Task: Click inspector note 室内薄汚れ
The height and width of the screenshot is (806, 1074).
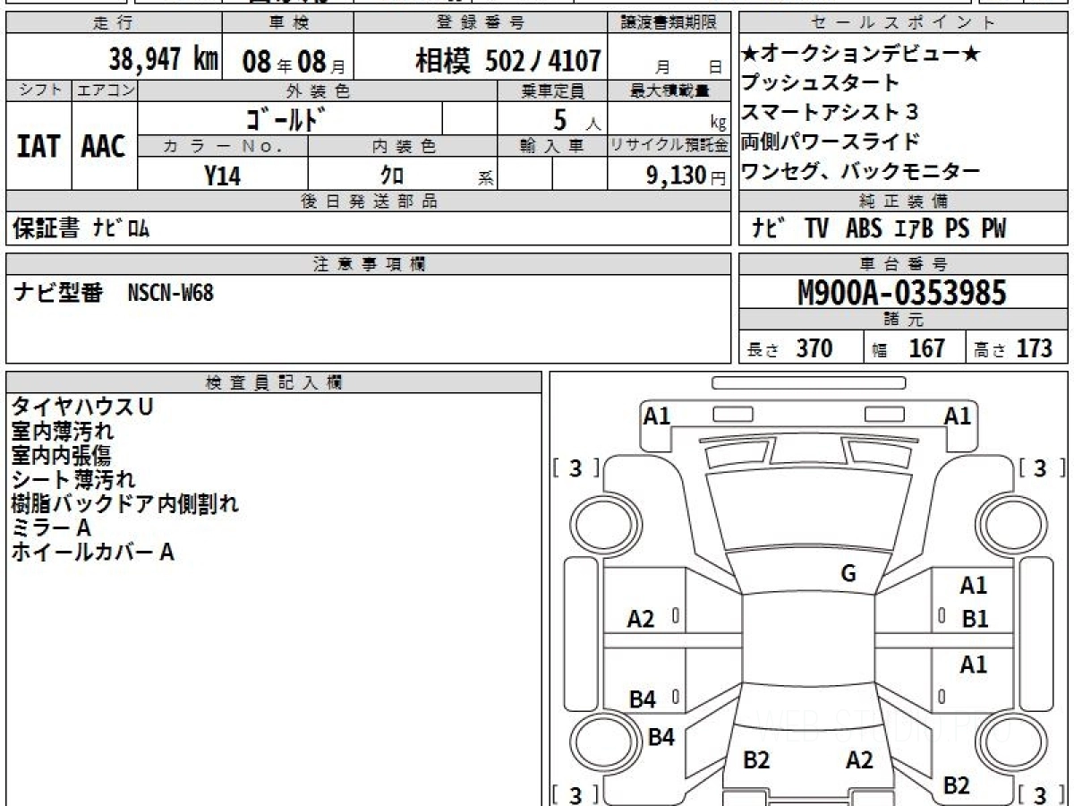Action: click(x=63, y=431)
